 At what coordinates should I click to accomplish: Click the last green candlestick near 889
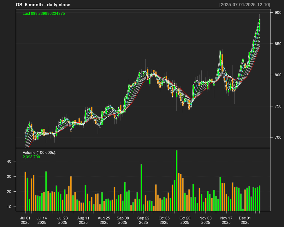[259, 25]
